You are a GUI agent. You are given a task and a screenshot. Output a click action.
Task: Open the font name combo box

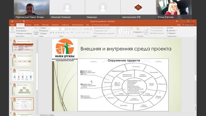(x=55, y=29)
